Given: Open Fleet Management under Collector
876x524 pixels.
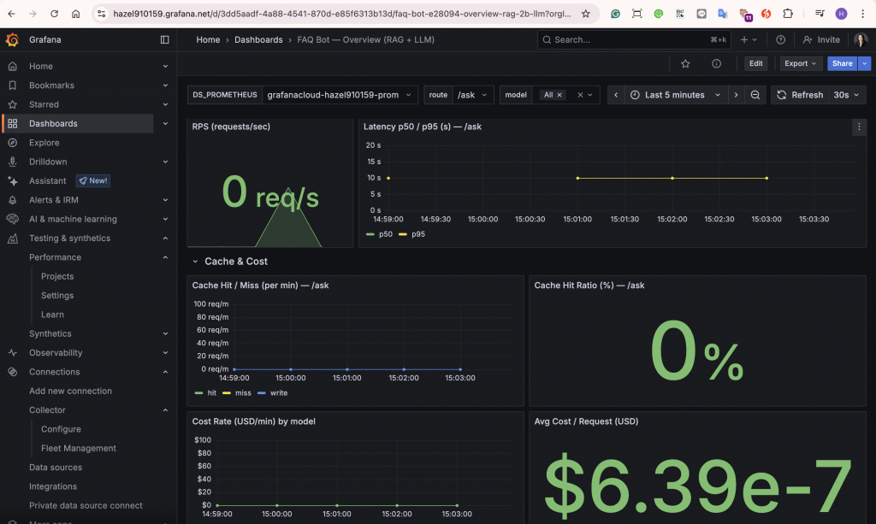Looking at the screenshot, I should pyautogui.click(x=78, y=448).
